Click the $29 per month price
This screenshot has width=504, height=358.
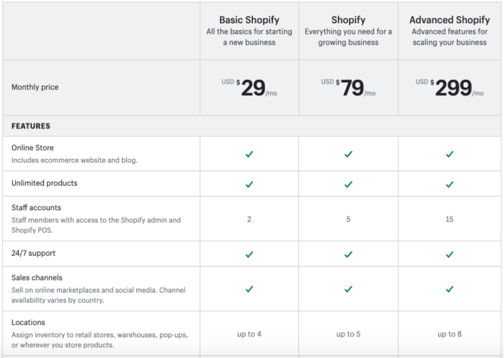coord(249,88)
